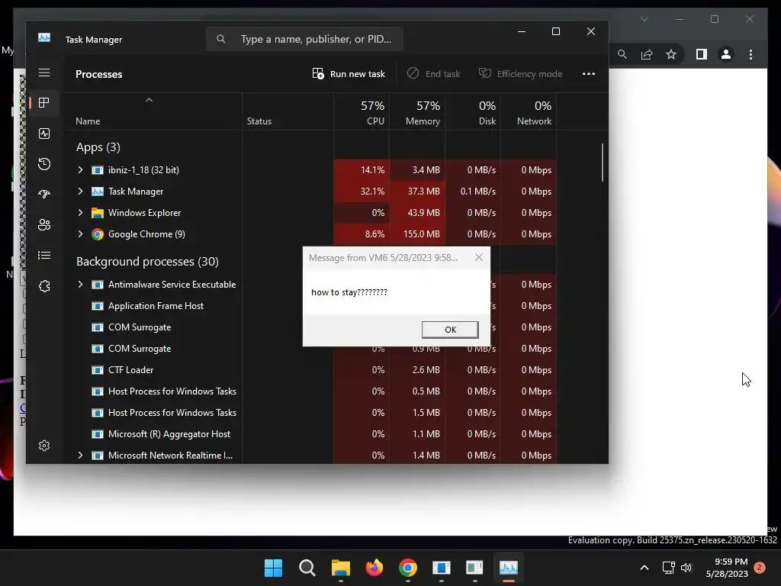Click the End task button
781x586 pixels.
coord(434,74)
